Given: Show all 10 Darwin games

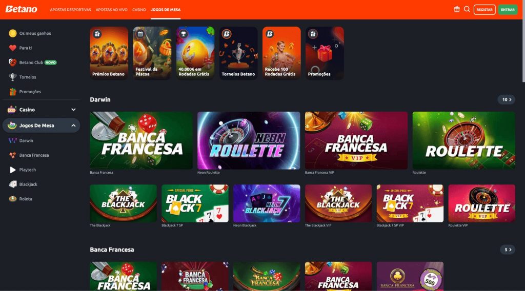Looking at the screenshot, I should 506,100.
